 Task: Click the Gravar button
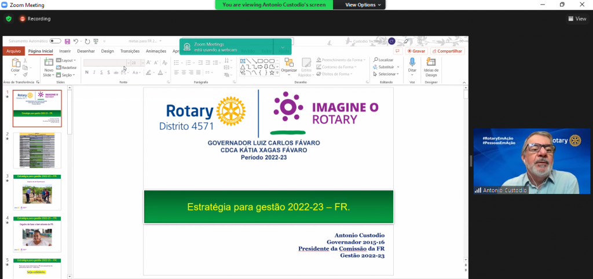pyautogui.click(x=416, y=51)
